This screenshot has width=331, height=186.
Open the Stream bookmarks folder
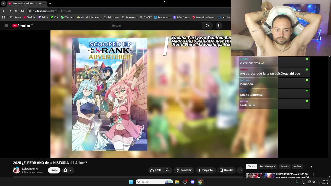click(x=16, y=17)
